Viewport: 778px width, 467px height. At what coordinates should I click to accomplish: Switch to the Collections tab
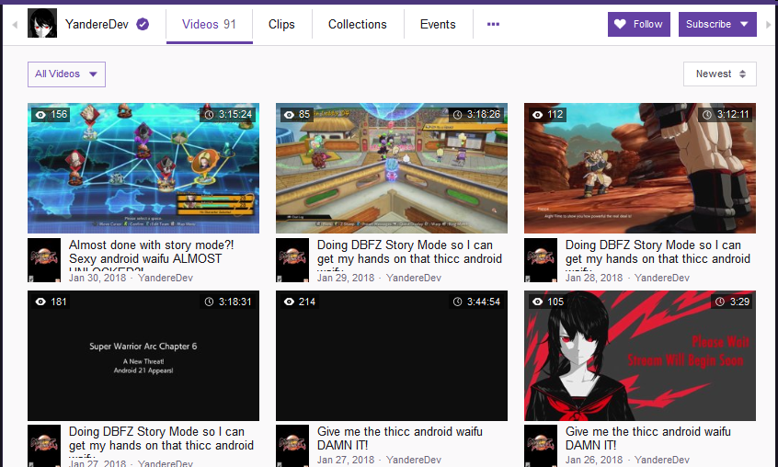point(357,24)
